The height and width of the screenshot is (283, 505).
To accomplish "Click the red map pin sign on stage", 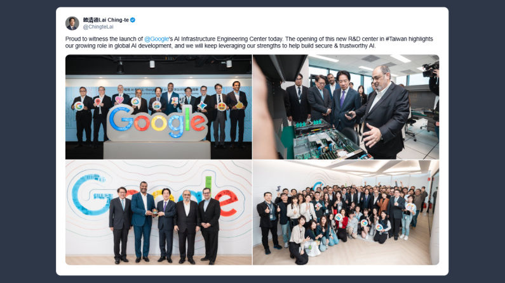I will 98,103.
